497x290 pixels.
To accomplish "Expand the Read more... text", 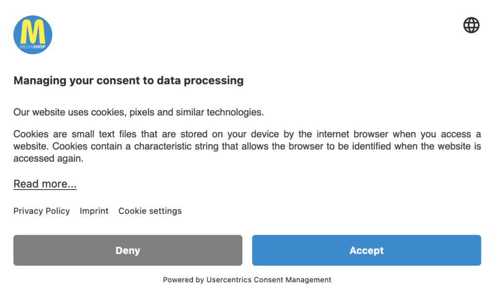I will tap(45, 184).
